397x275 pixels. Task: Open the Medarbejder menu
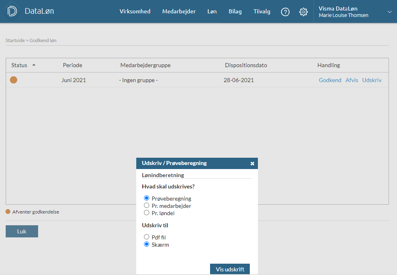(x=179, y=11)
